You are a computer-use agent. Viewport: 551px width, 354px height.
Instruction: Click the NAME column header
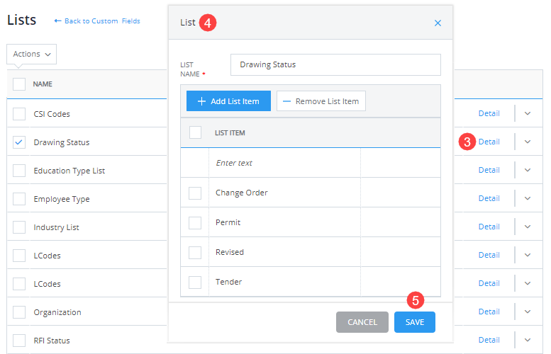tap(43, 84)
